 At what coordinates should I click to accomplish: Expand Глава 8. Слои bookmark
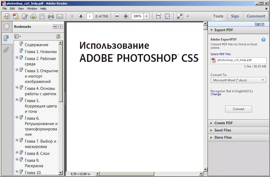[x=17, y=152]
